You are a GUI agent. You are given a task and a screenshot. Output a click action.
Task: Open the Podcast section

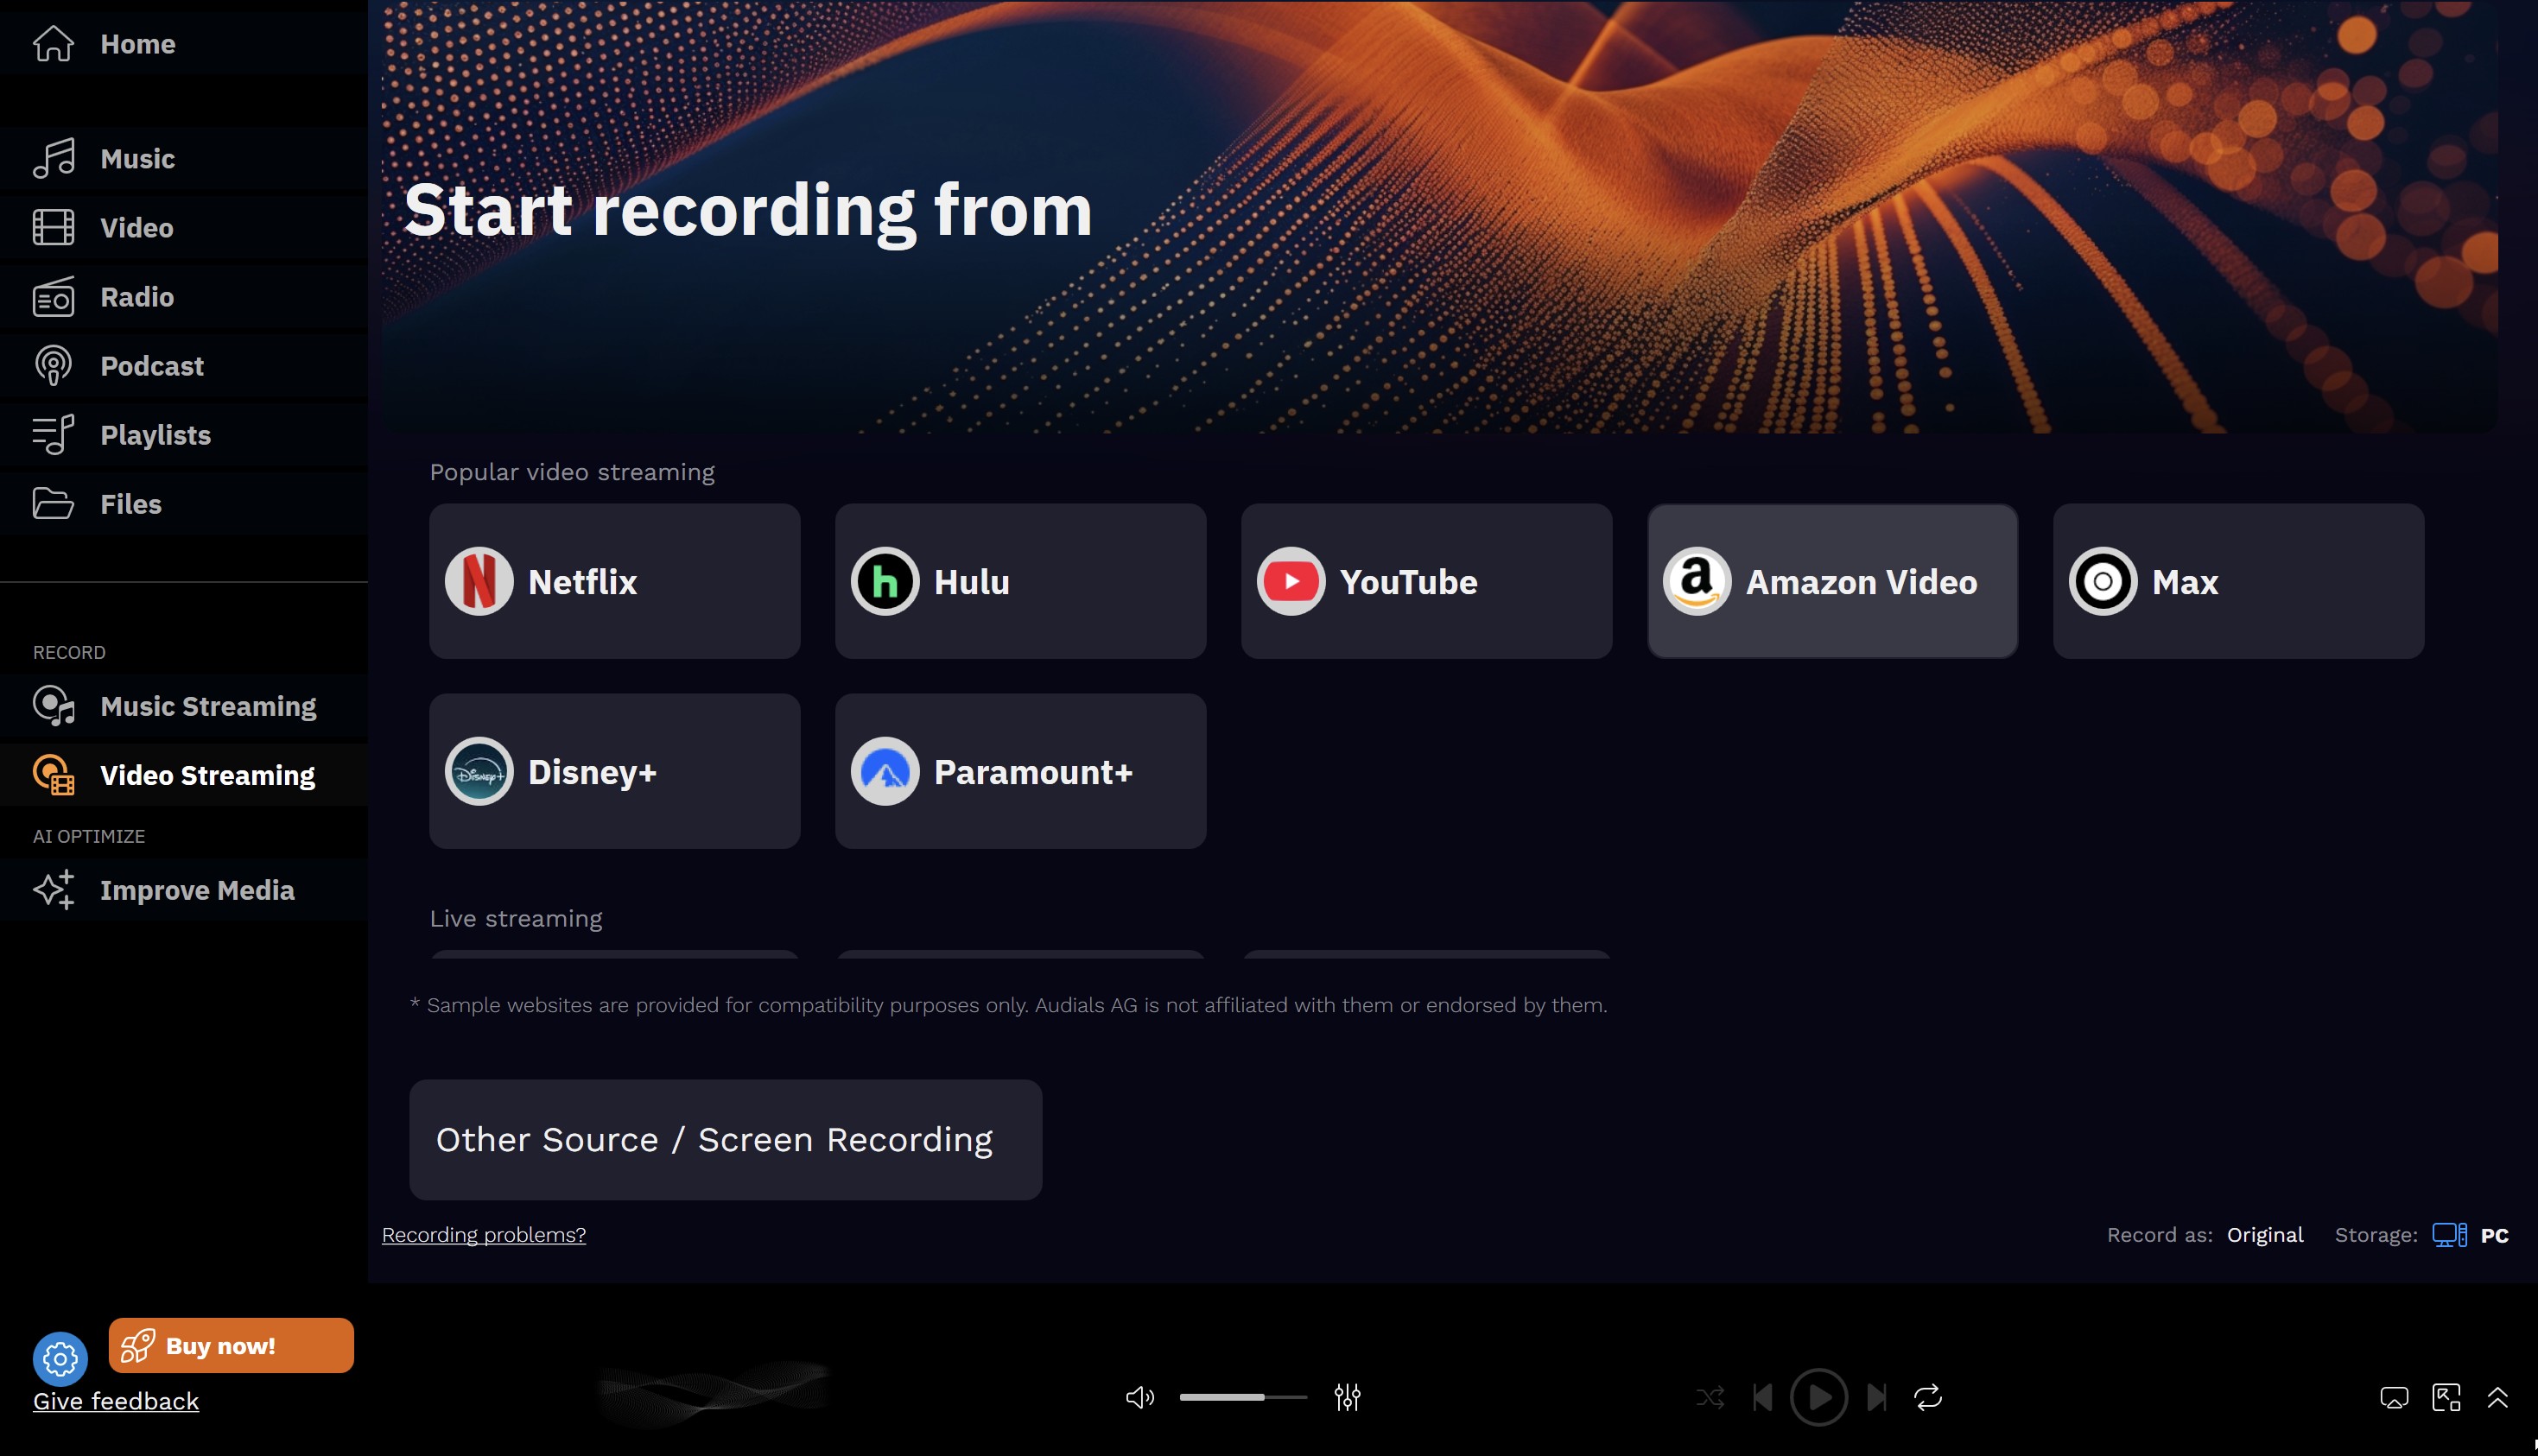[151, 365]
